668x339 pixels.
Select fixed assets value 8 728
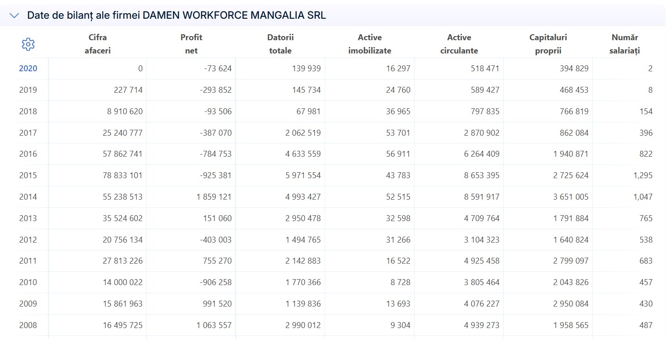pos(401,282)
